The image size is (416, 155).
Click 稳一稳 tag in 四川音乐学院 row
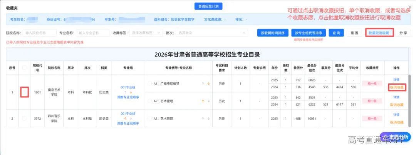[x=372, y=118]
